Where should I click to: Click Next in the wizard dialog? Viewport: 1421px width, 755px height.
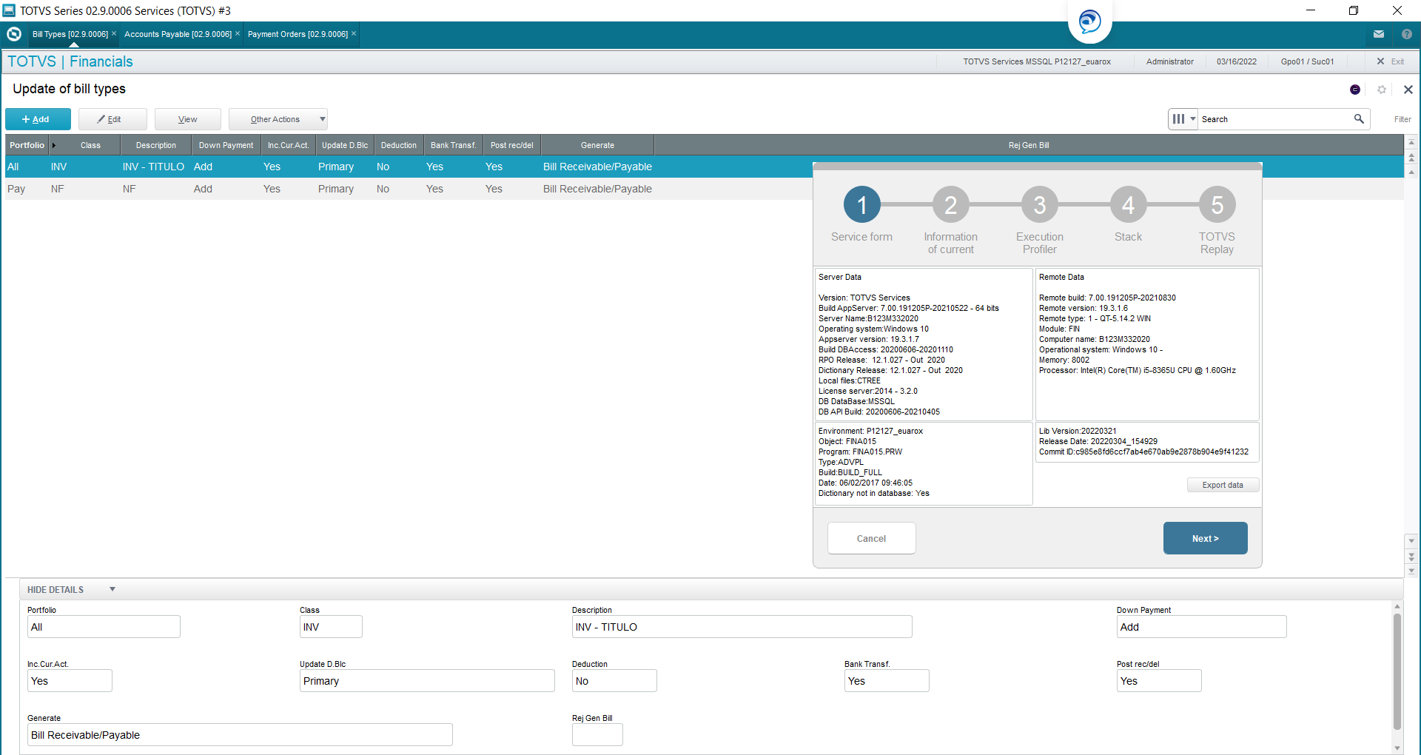click(x=1205, y=538)
